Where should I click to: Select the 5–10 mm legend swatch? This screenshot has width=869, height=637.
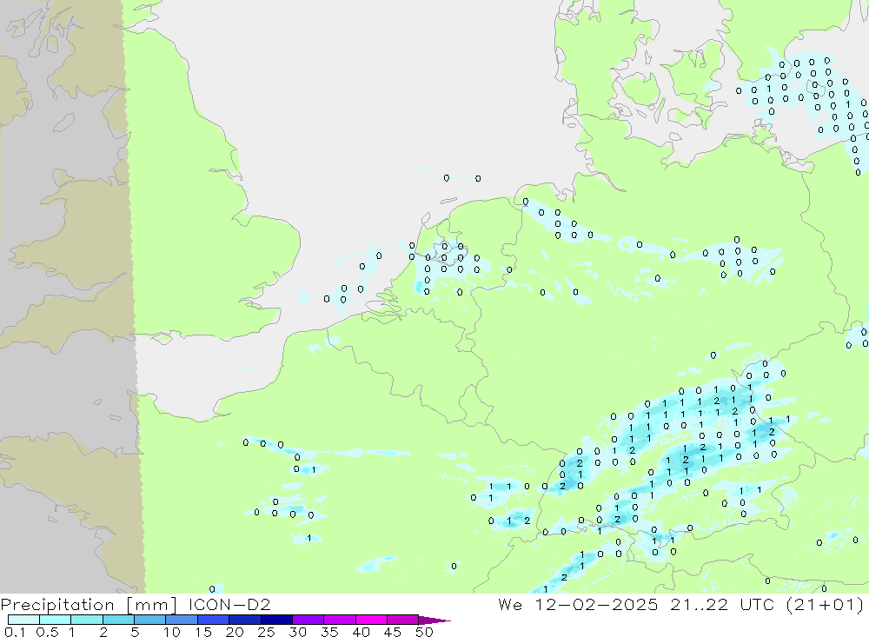(149, 620)
